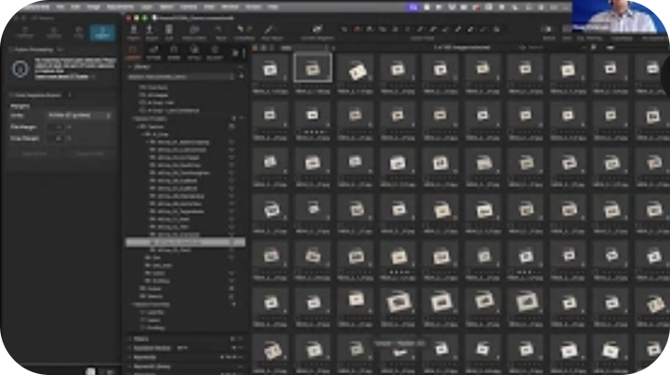The height and width of the screenshot is (375, 670).
Task: Open the catalog selection dropdown in Library
Action: click(x=181, y=76)
